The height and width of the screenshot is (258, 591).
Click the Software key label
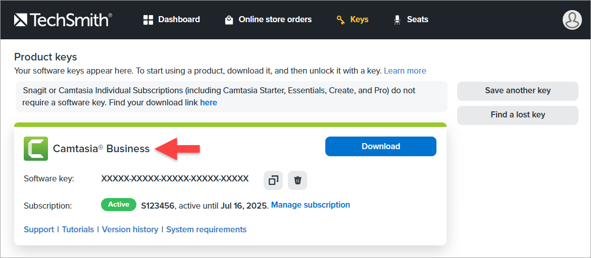click(49, 179)
